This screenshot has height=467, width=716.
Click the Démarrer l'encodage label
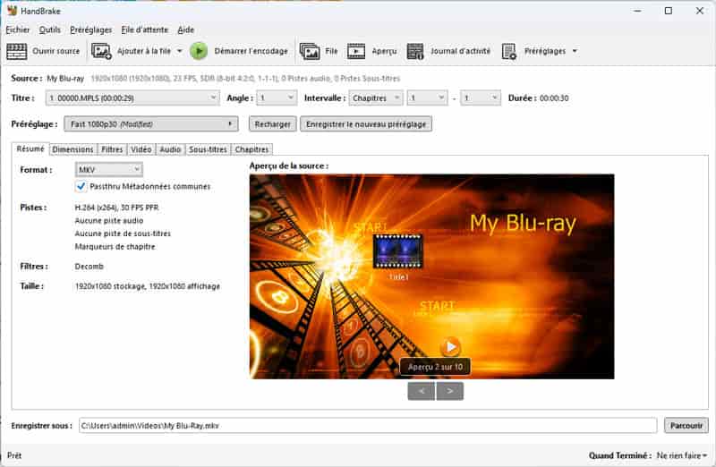point(251,51)
